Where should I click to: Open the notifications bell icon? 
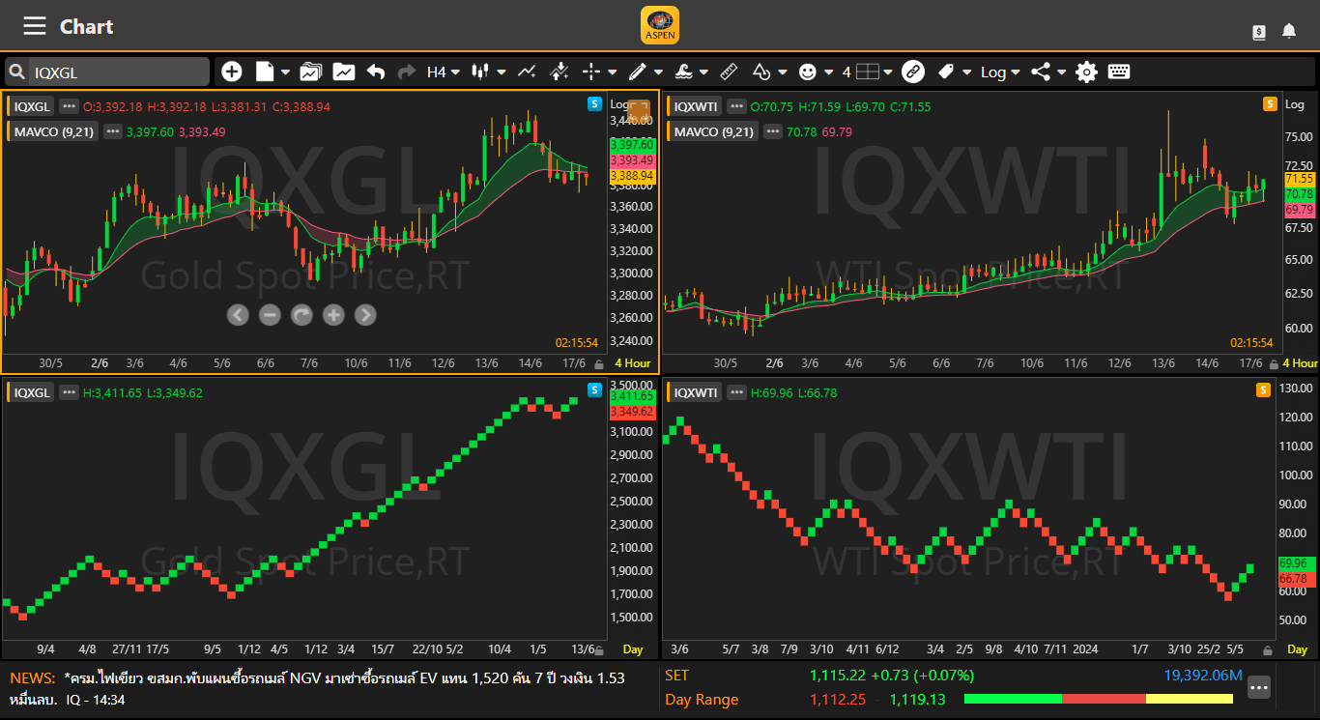click(1289, 31)
